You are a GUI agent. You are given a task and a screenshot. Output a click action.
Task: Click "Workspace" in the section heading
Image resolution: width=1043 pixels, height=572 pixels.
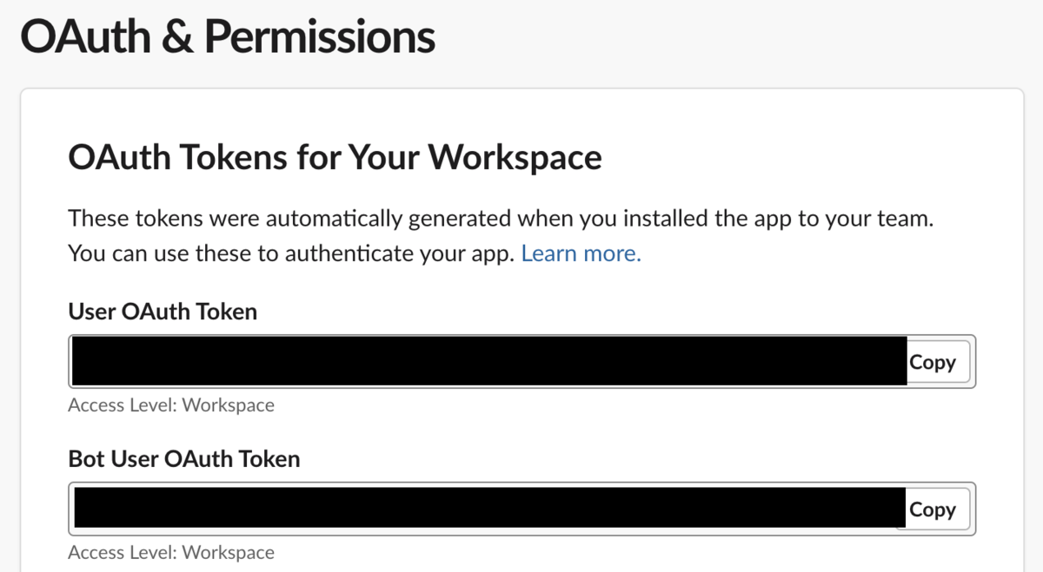[515, 158]
